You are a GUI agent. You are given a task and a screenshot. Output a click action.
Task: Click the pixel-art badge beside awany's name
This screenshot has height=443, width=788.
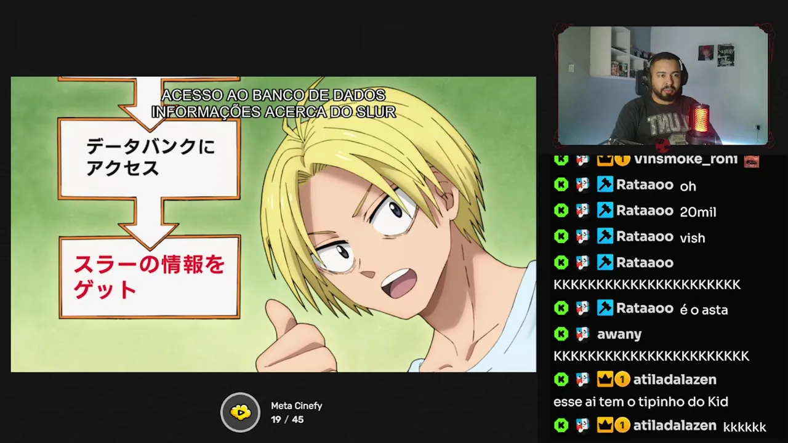582,334
